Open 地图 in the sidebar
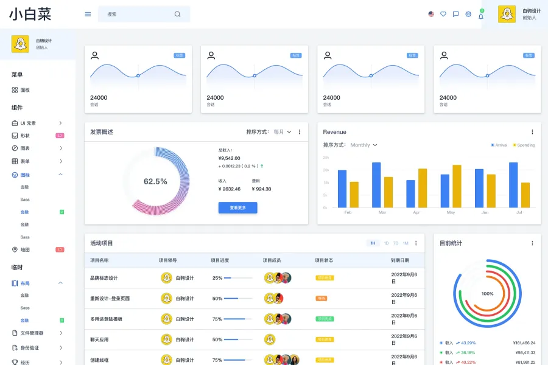 (24, 249)
